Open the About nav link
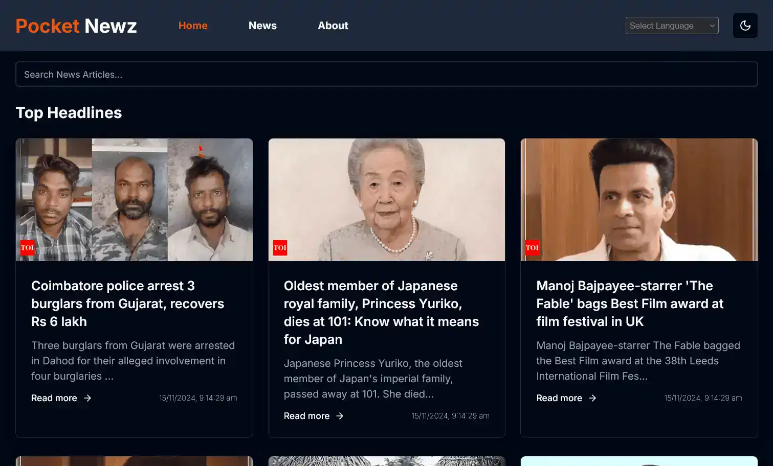This screenshot has width=773, height=466. [x=333, y=26]
